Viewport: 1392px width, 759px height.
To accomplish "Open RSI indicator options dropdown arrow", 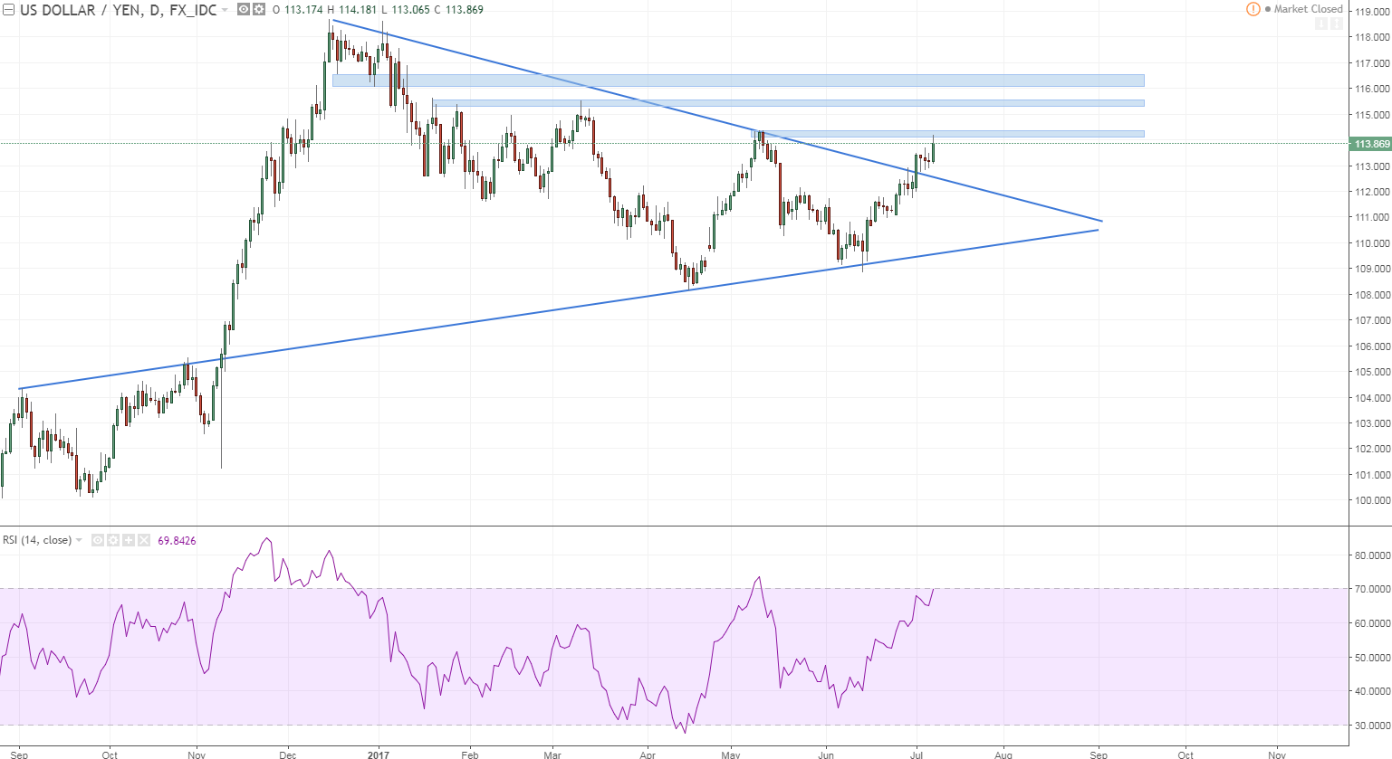I will (x=79, y=540).
